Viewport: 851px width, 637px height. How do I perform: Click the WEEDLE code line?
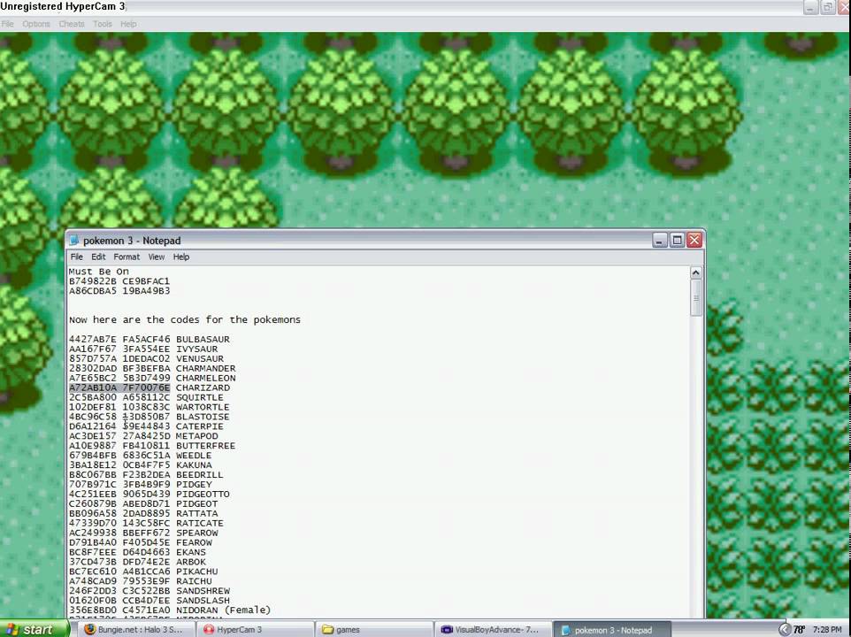click(x=140, y=456)
